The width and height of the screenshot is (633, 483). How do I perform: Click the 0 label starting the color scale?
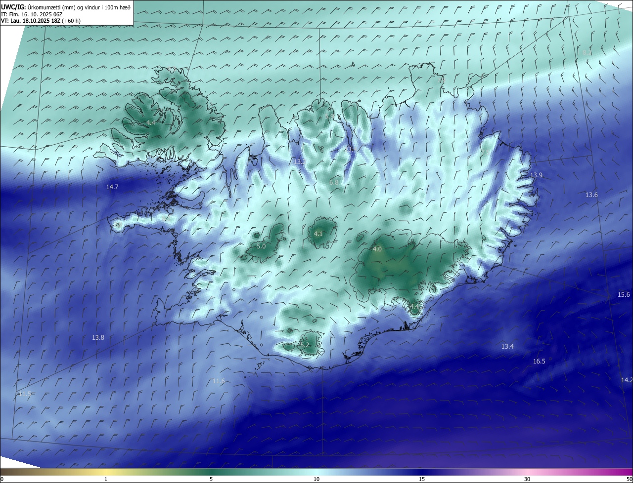coord(2,479)
